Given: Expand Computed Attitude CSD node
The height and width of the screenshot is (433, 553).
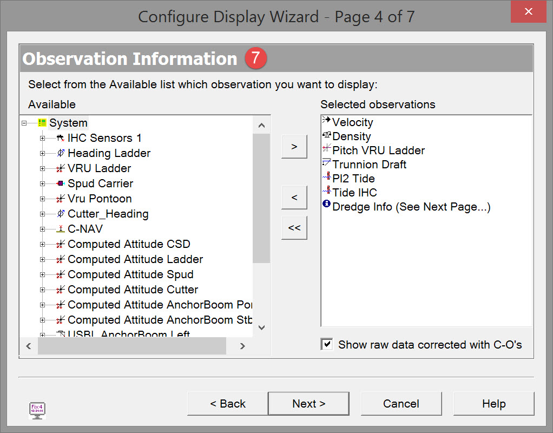Looking at the screenshot, I should pyautogui.click(x=43, y=244).
